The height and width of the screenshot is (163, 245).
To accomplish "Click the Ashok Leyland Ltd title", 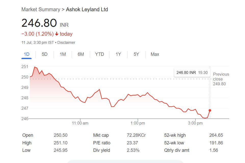I will 87,10.
